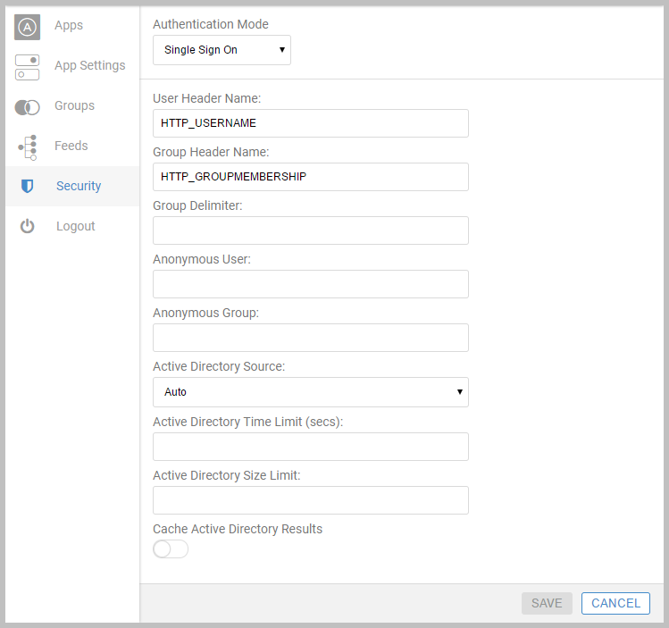This screenshot has width=669, height=628.
Task: Click the Security shield icon
Action: (28, 186)
